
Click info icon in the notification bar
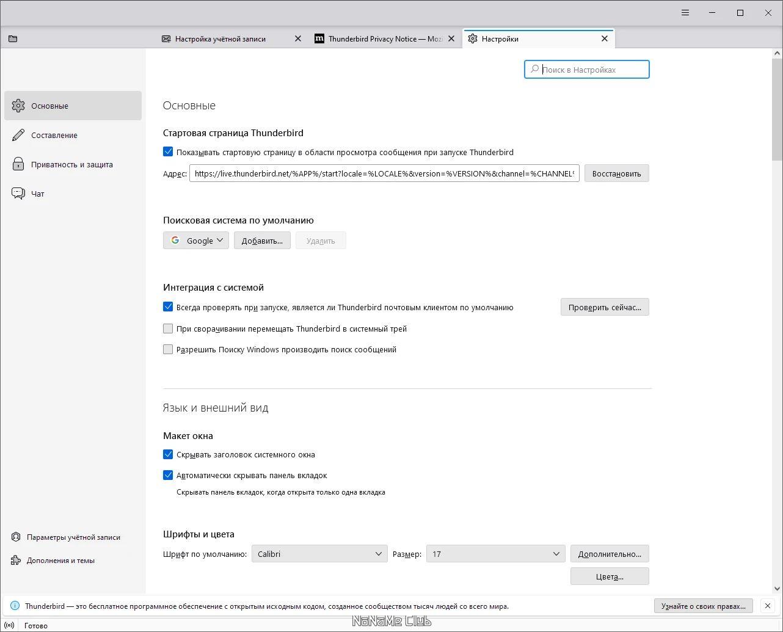(15, 606)
